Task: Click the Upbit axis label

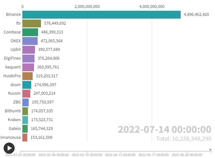Action: click(x=16, y=50)
